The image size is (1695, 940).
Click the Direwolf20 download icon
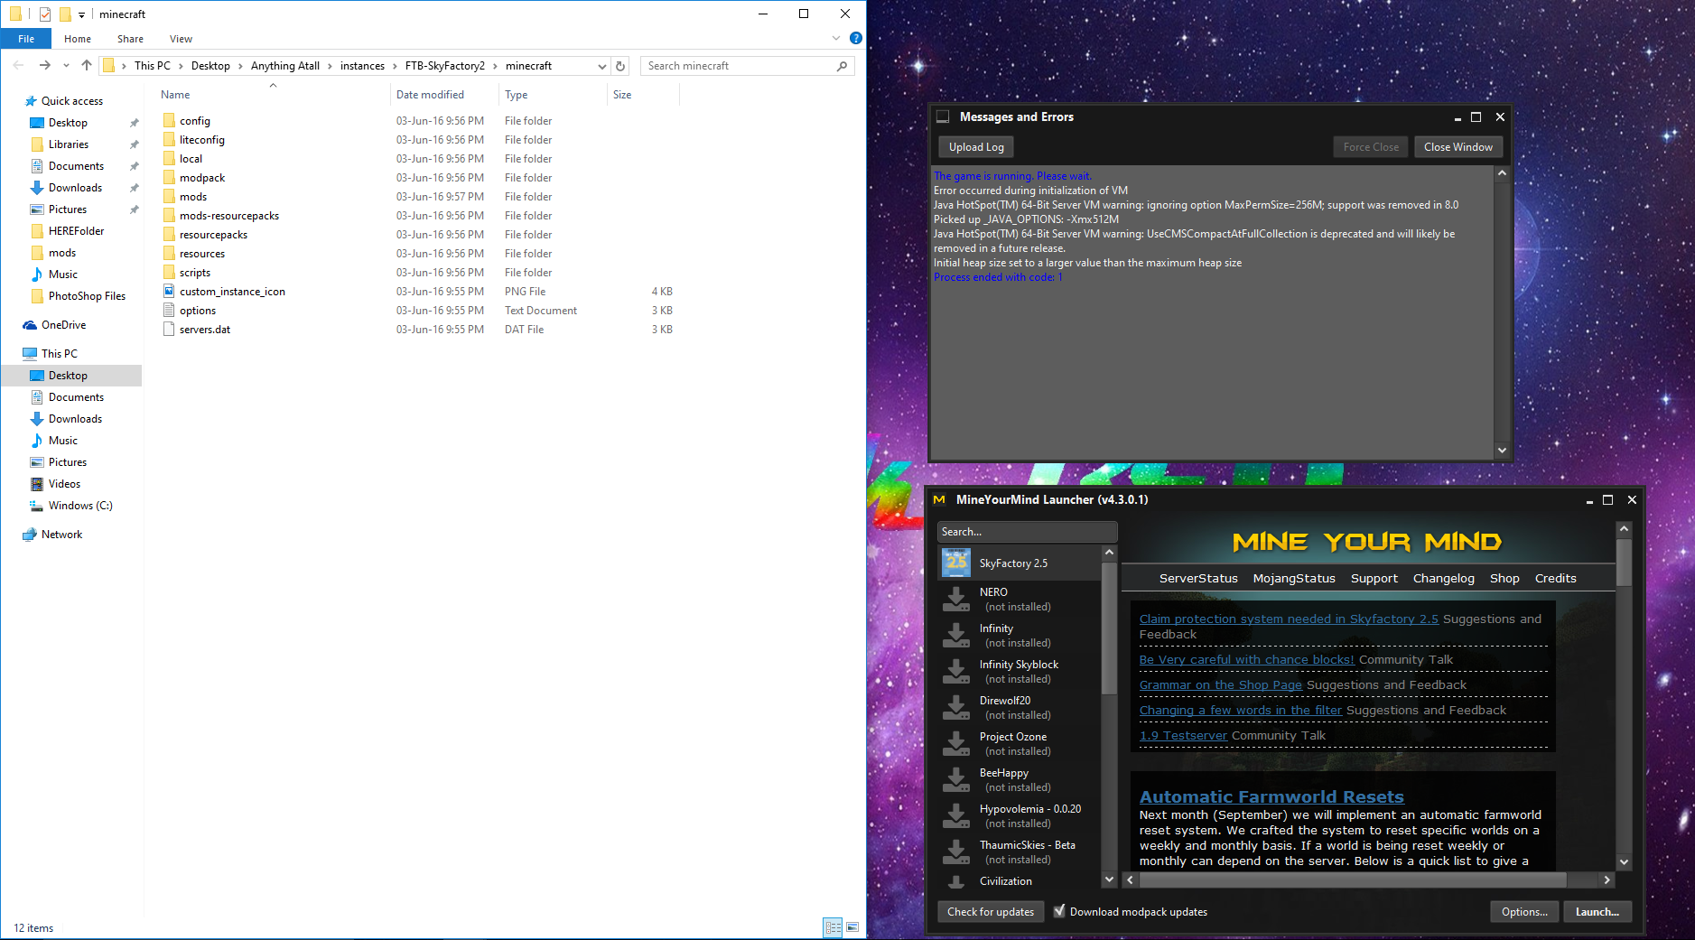point(955,707)
